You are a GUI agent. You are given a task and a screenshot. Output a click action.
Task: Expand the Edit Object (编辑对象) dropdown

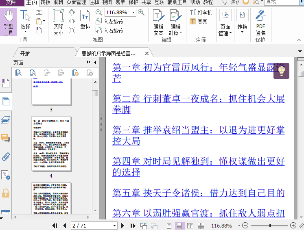click(181, 33)
